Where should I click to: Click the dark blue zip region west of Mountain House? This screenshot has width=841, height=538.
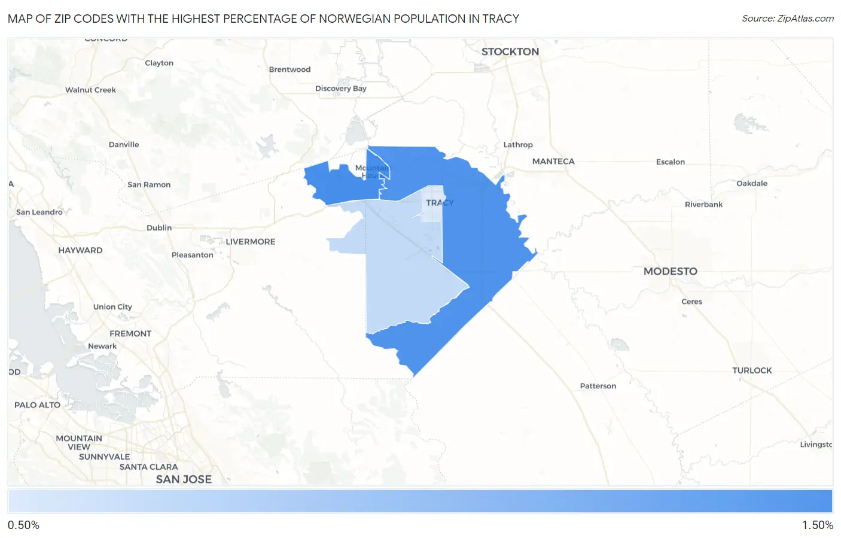[x=341, y=184]
